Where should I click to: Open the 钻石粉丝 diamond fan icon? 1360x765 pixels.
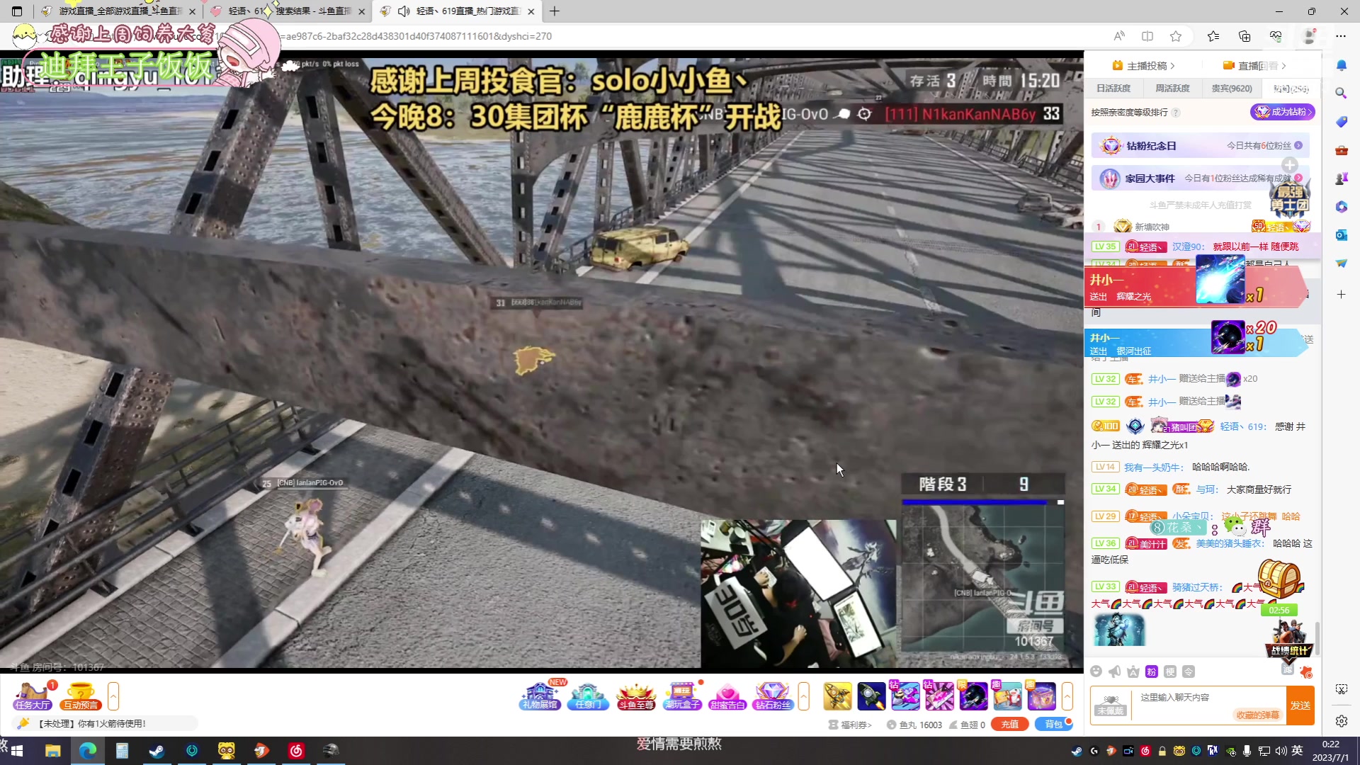point(773,696)
